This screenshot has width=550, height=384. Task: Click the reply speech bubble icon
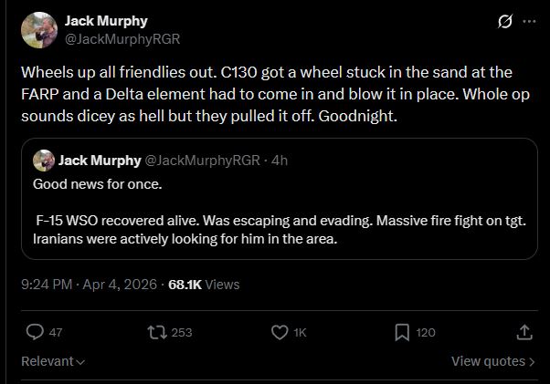[35, 332]
